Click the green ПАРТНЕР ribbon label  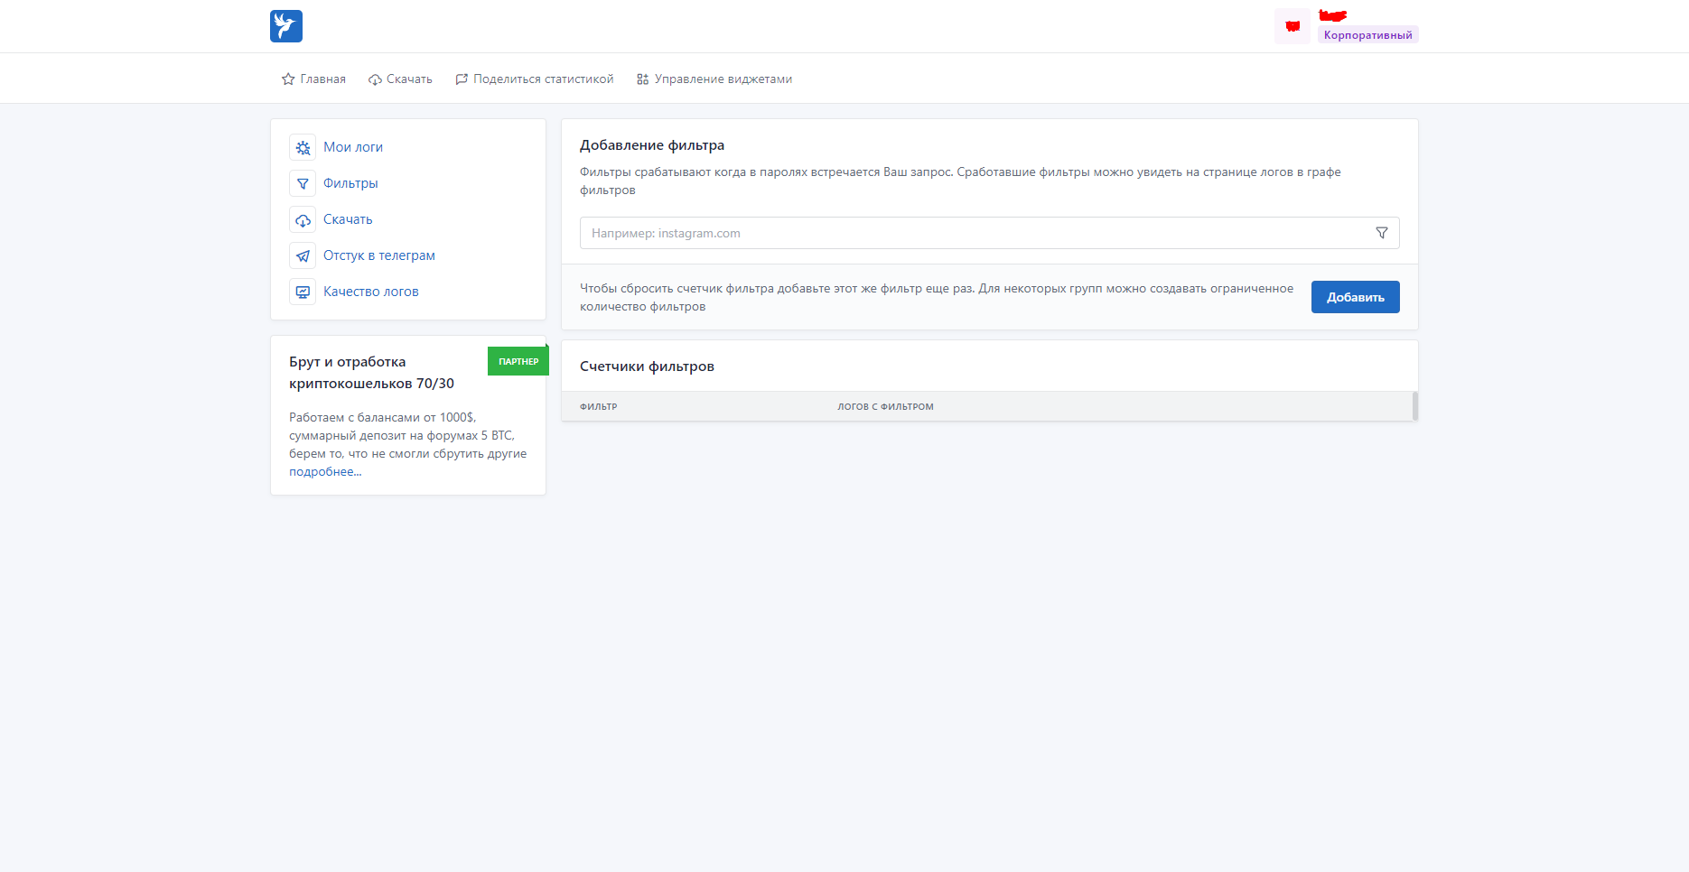pos(518,361)
